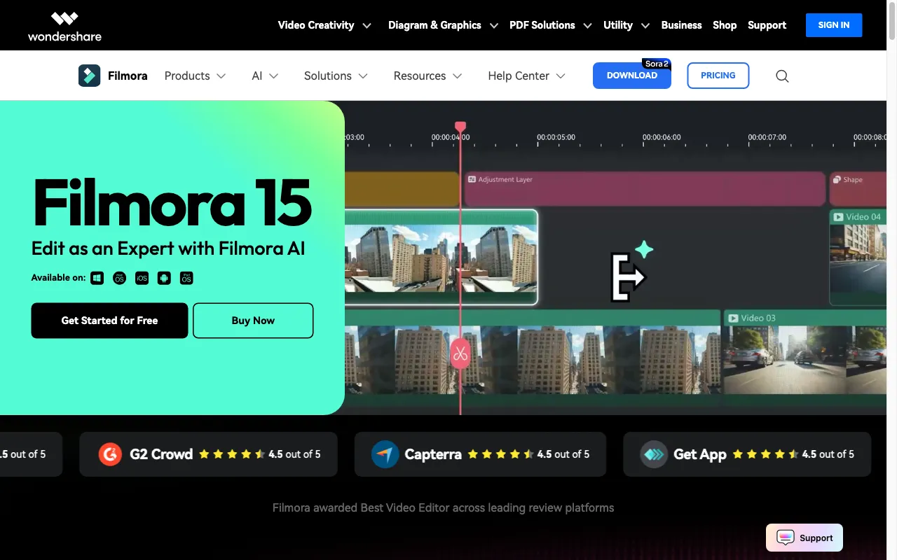Click the Shape clip icon
Viewport: 897px width, 560px height.
[x=836, y=180]
